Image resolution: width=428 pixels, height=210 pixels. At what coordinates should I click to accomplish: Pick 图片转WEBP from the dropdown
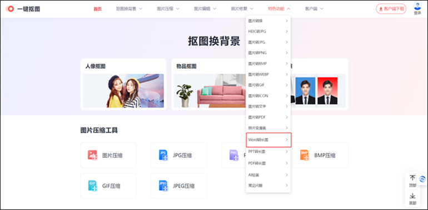(268, 74)
